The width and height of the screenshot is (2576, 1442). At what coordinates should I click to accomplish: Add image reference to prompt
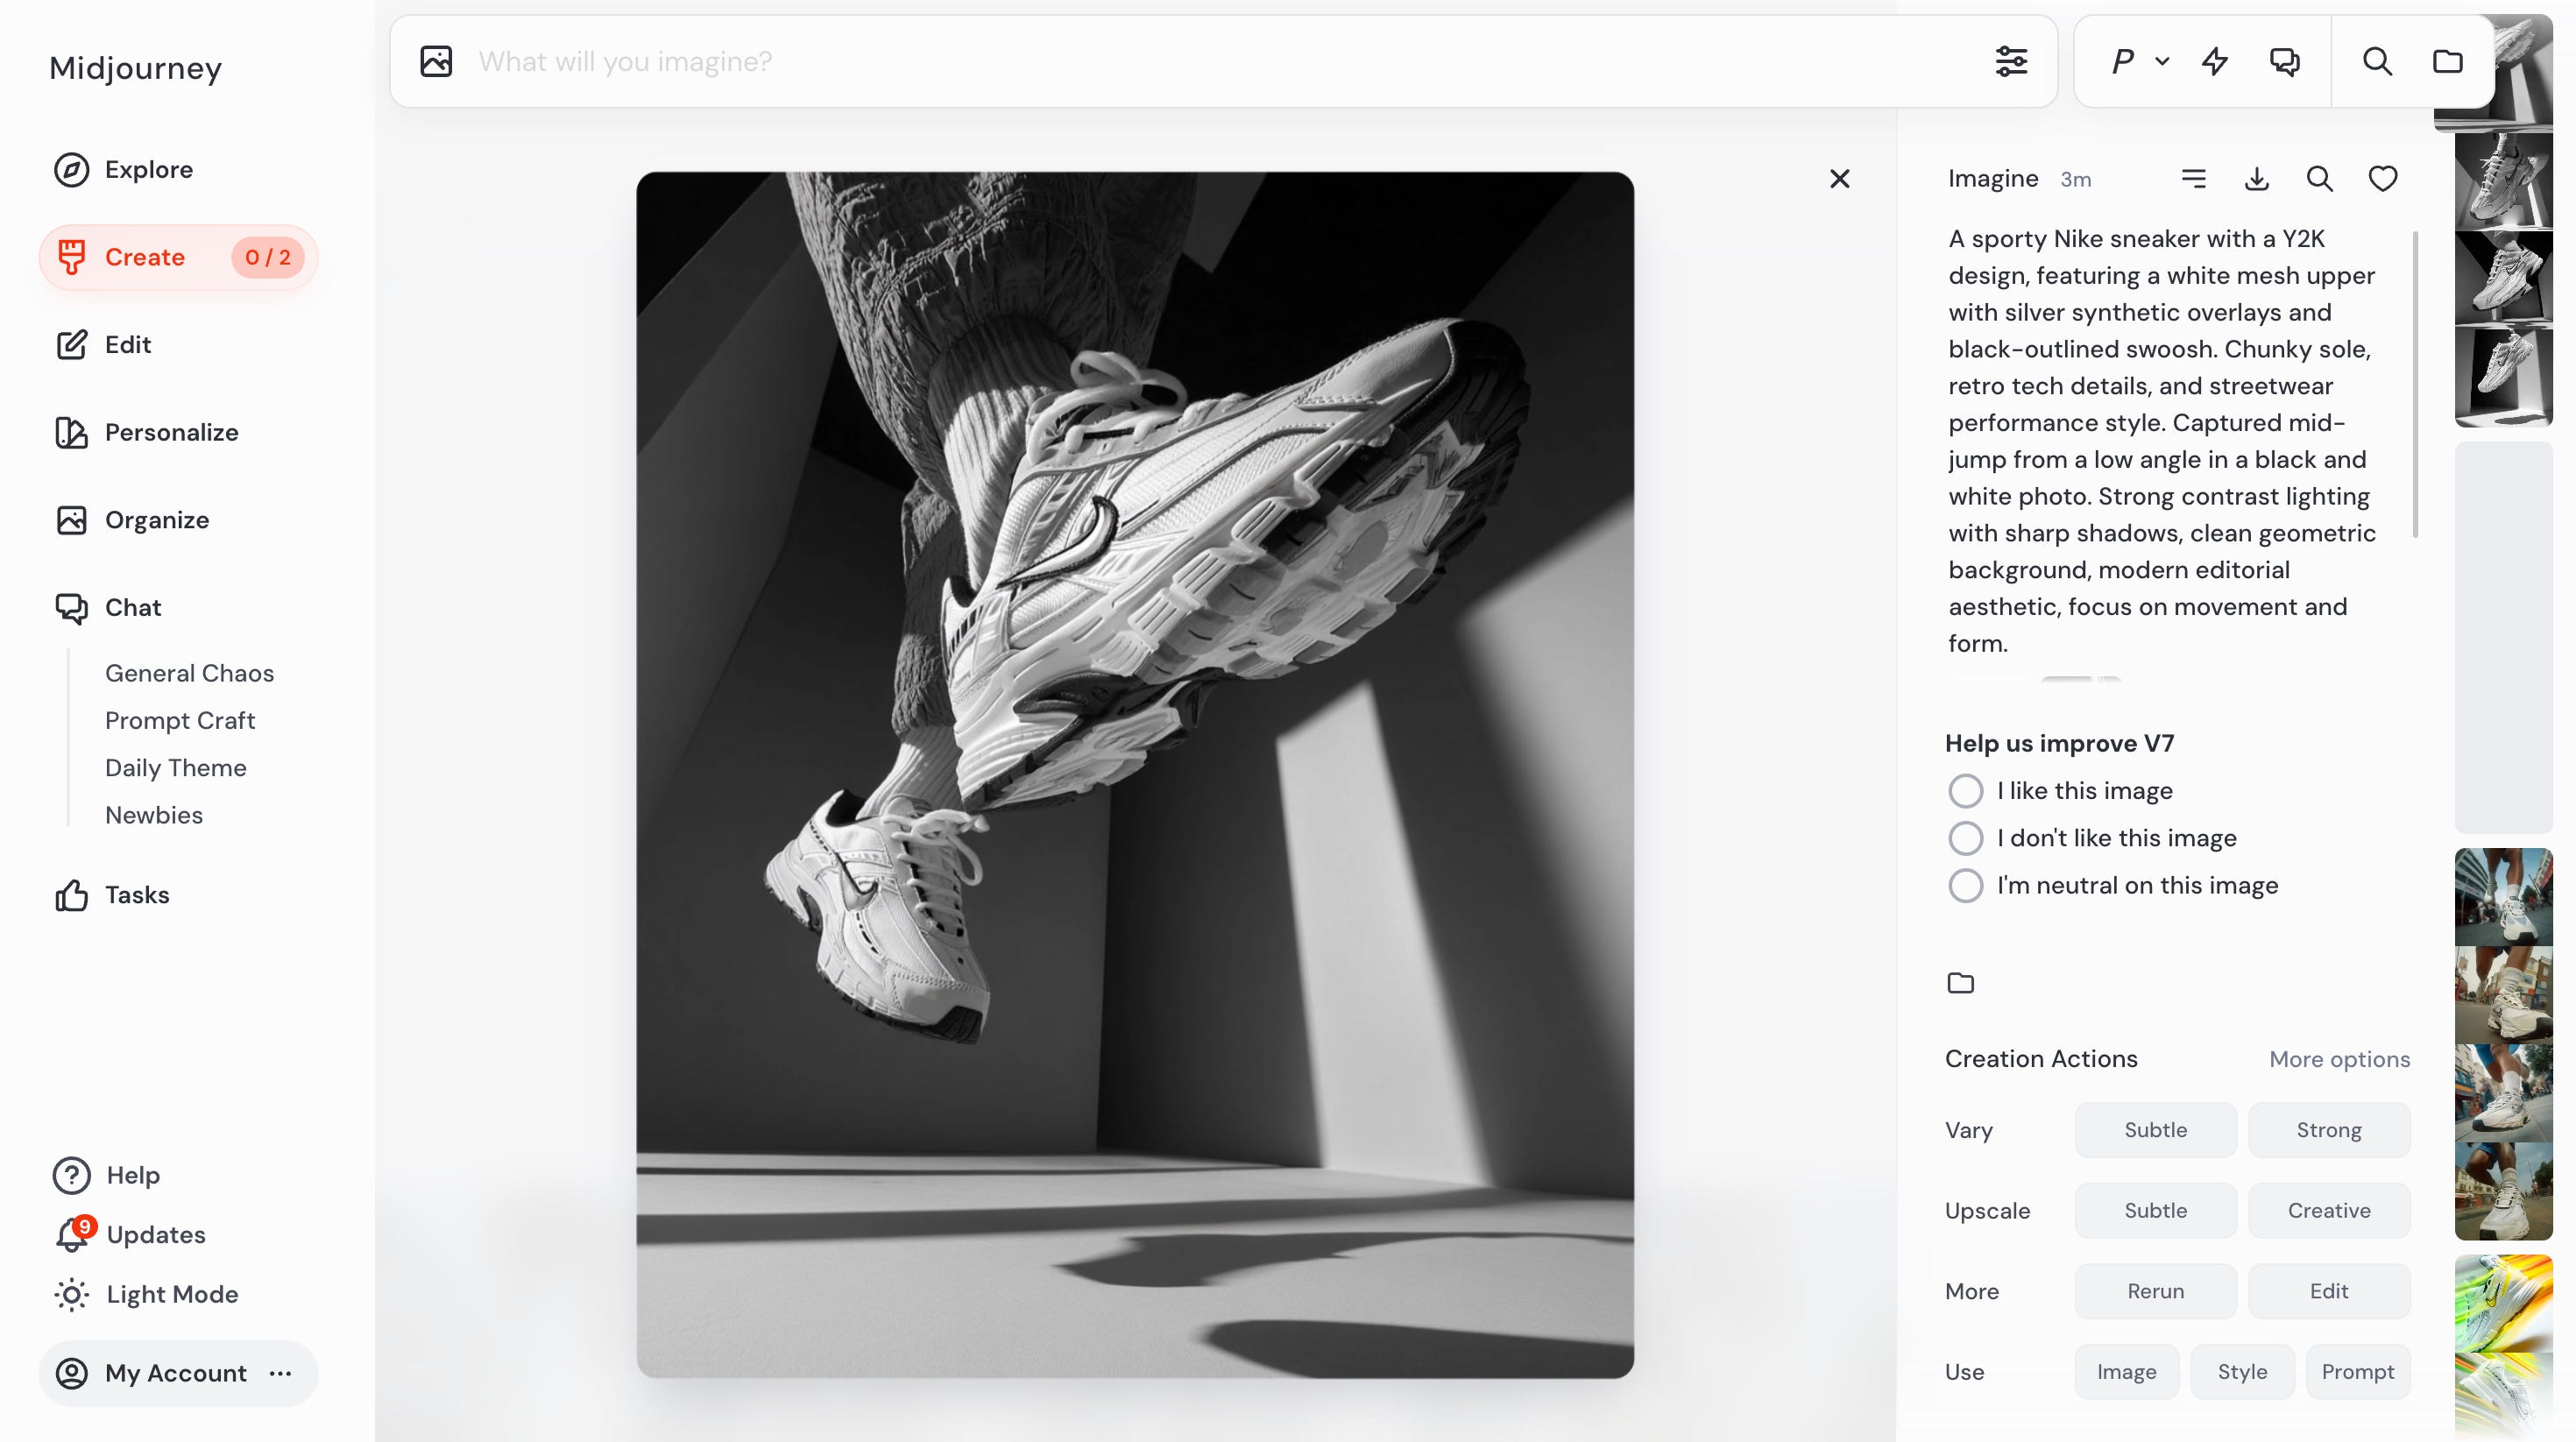tap(436, 61)
